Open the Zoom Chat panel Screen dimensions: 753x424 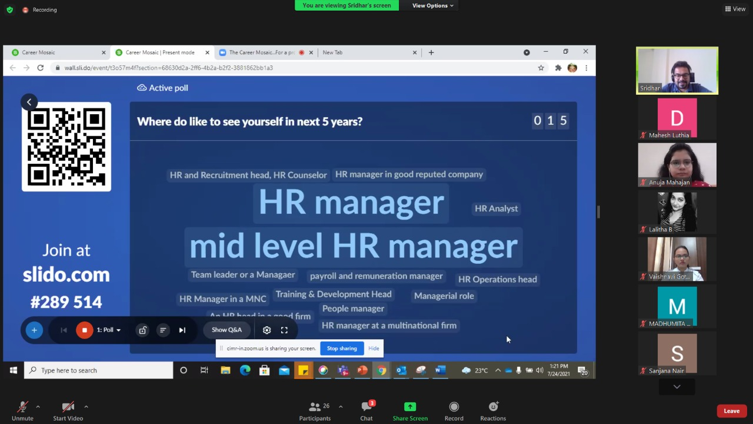coord(366,409)
